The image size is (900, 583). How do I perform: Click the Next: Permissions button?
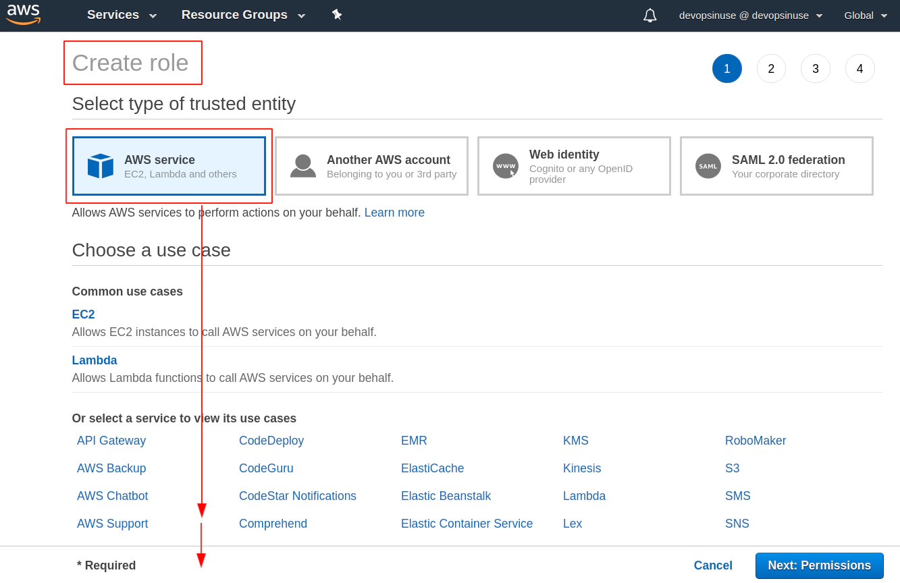click(819, 565)
